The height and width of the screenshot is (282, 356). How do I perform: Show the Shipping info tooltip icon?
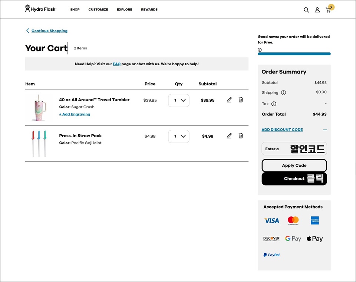pyautogui.click(x=284, y=93)
